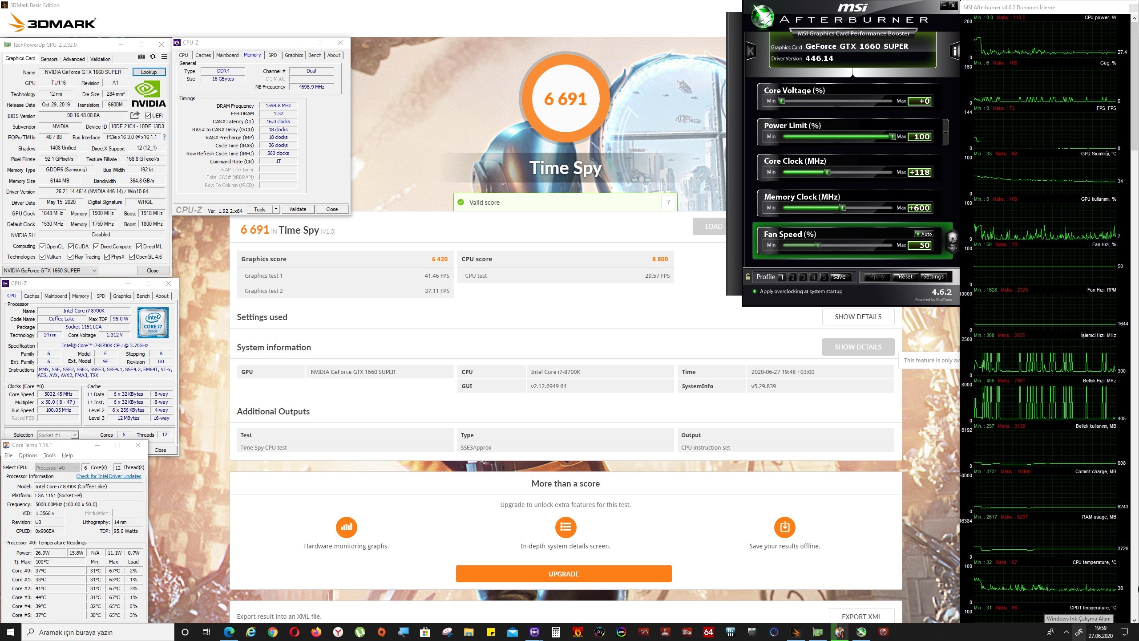Click the EXPORT XML button
The width and height of the screenshot is (1139, 641).
861,616
